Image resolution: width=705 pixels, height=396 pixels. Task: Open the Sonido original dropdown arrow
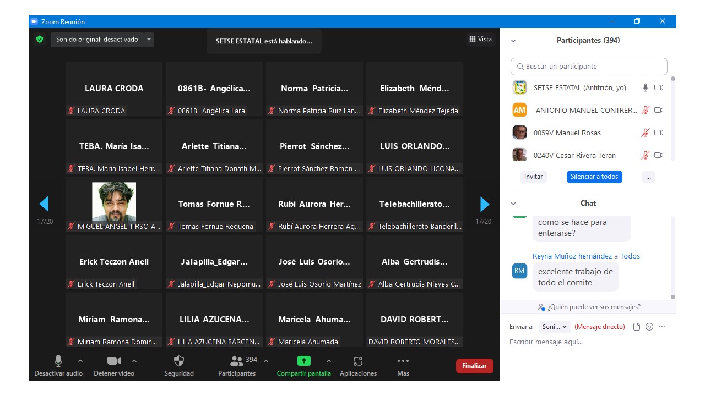pyautogui.click(x=149, y=40)
